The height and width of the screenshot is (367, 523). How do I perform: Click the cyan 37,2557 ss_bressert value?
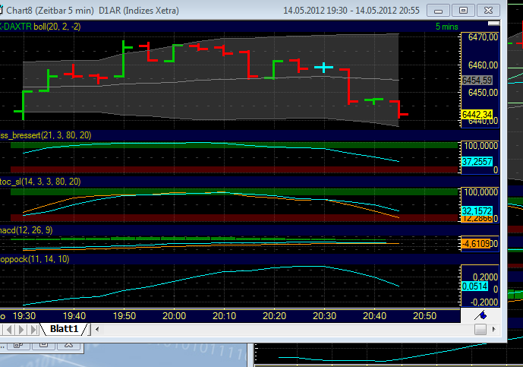click(477, 162)
